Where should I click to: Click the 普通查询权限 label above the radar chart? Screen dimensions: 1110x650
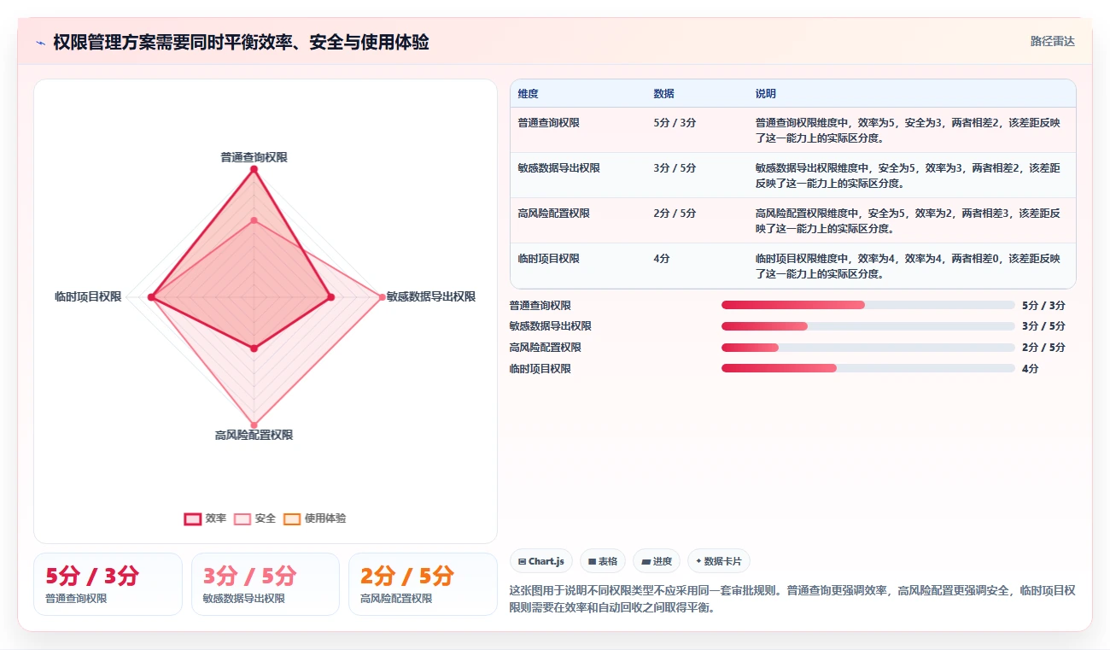[x=254, y=157]
